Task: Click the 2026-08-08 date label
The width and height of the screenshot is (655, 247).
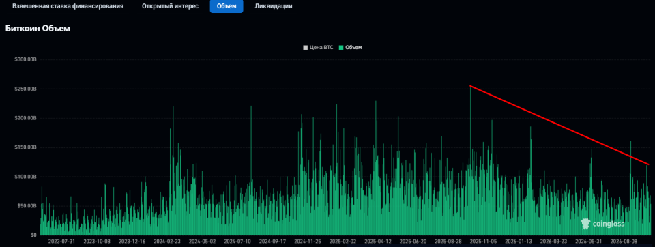Action: [624, 242]
